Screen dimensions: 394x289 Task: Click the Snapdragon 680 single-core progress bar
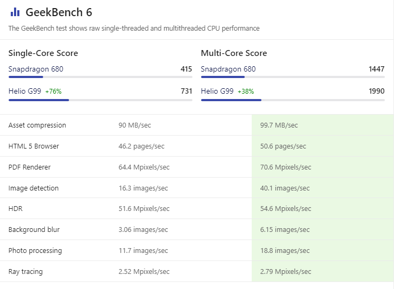100,77
